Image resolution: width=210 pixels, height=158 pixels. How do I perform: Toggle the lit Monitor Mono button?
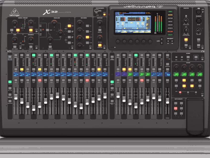click(186, 40)
